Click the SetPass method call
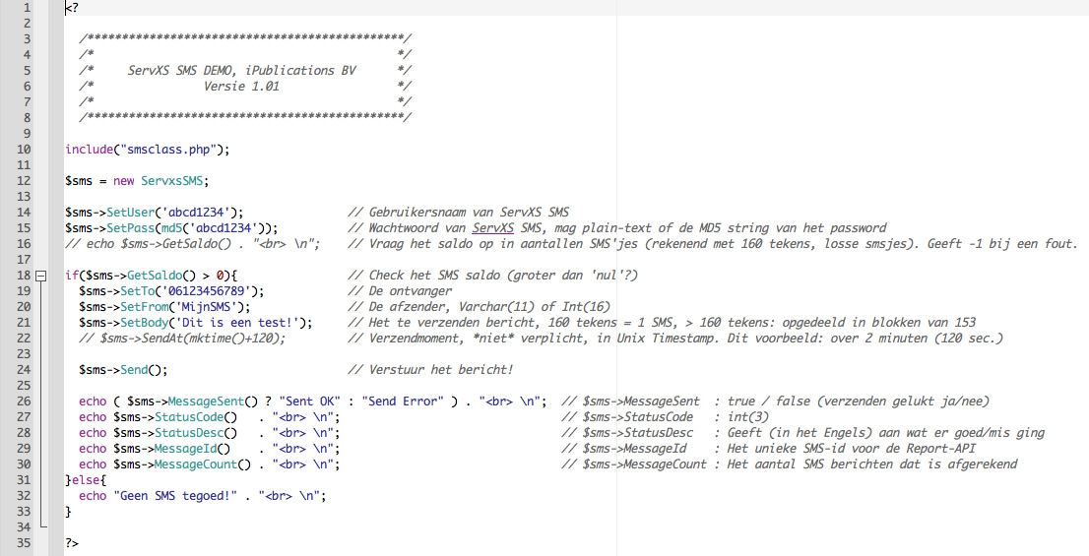The image size is (1089, 556). click(171, 228)
